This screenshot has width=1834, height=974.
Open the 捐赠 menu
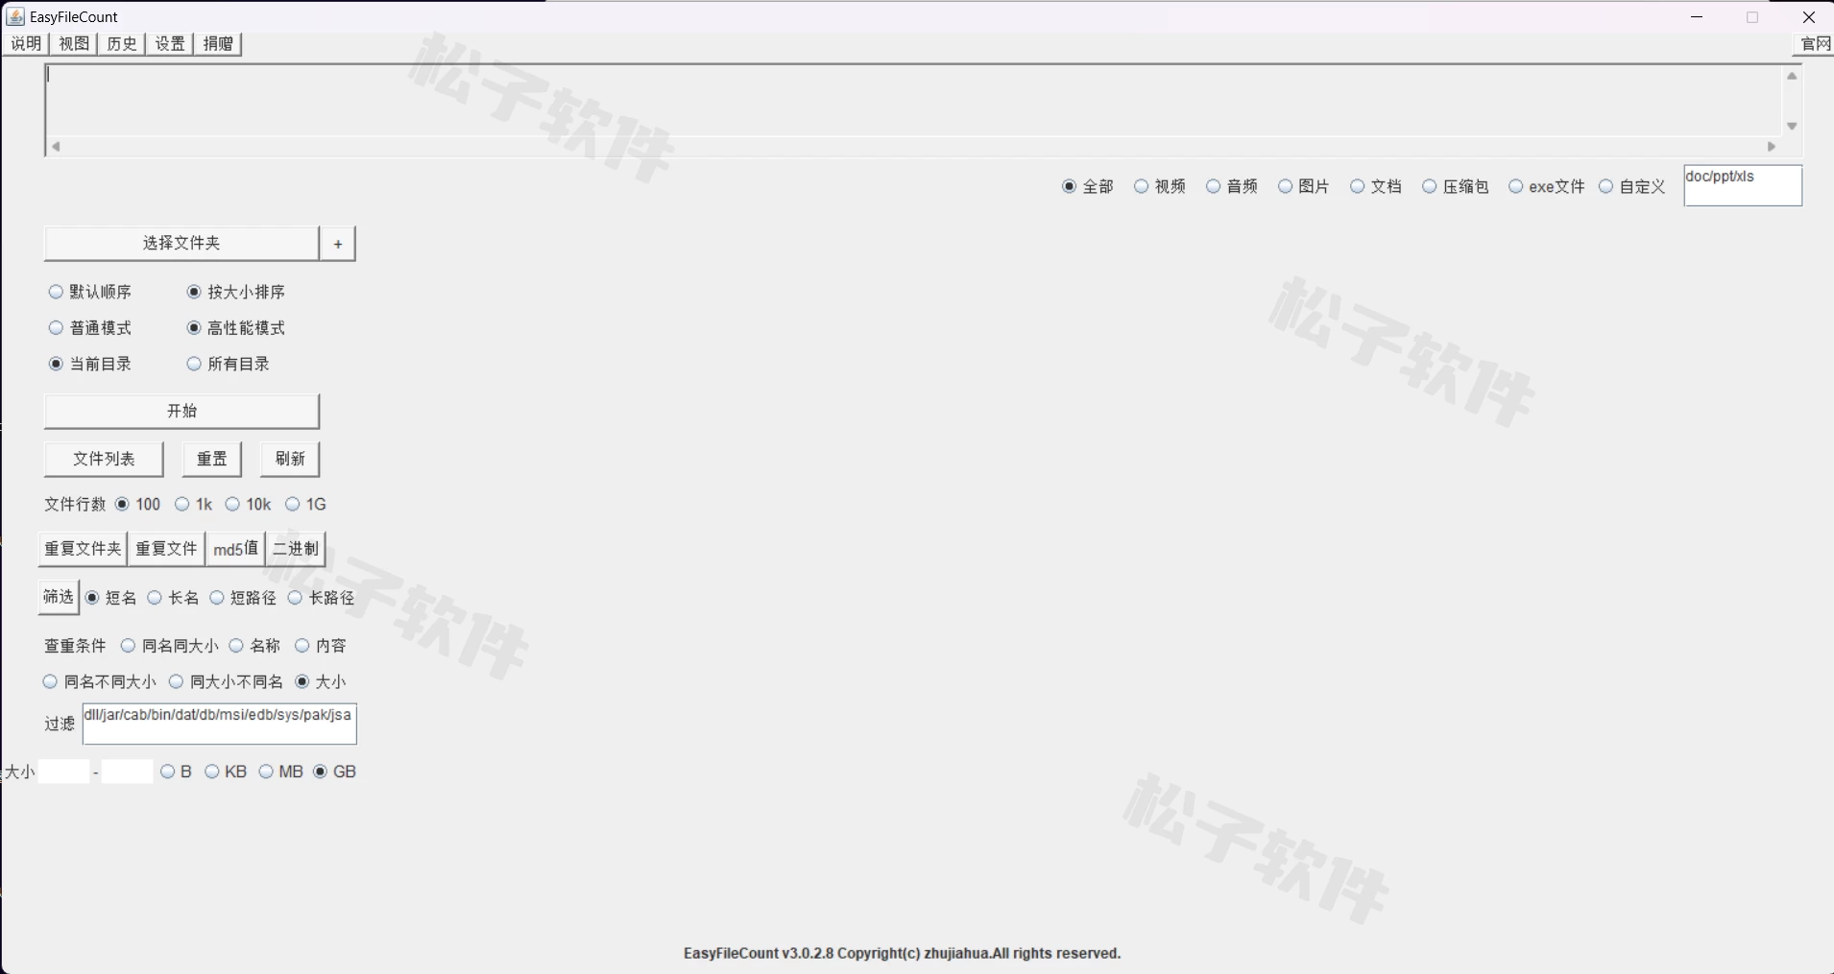tap(218, 44)
